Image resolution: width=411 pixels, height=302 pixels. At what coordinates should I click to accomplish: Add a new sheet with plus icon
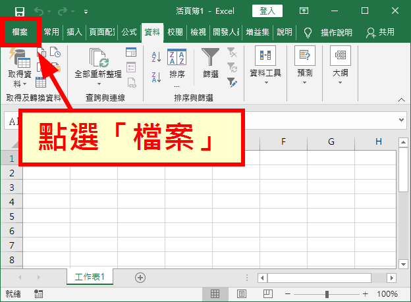coord(140,278)
